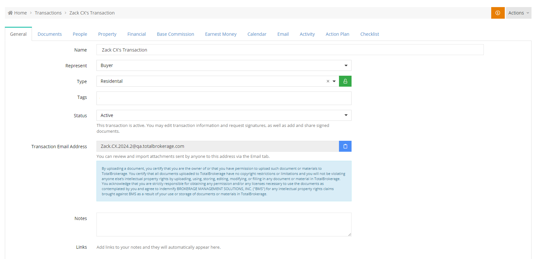Open the Base Commission tab
Viewport: 537px width, 259px height.
[175, 34]
